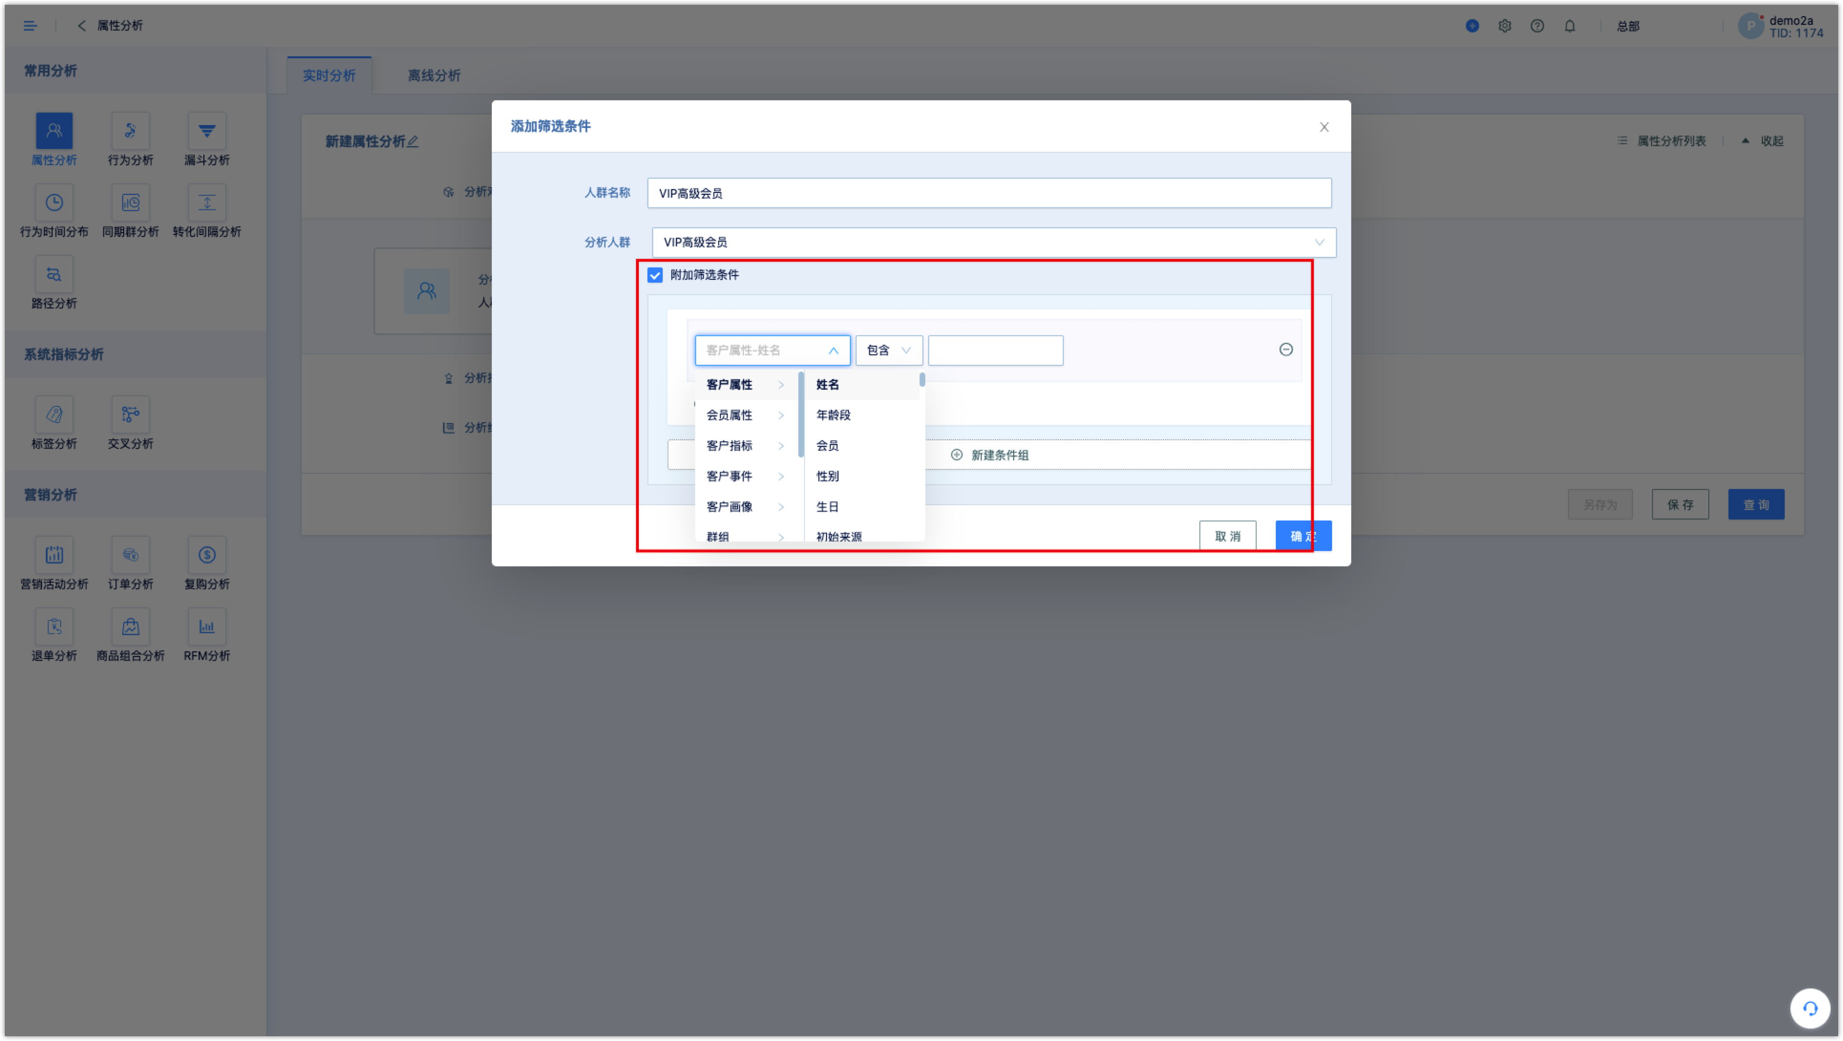The width and height of the screenshot is (1843, 1041).
Task: Open the help question mark icon
Action: (x=1537, y=26)
